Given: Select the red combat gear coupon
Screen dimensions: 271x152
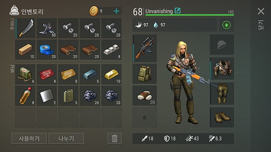Looking at the screenshot, I should [x=47, y=75].
